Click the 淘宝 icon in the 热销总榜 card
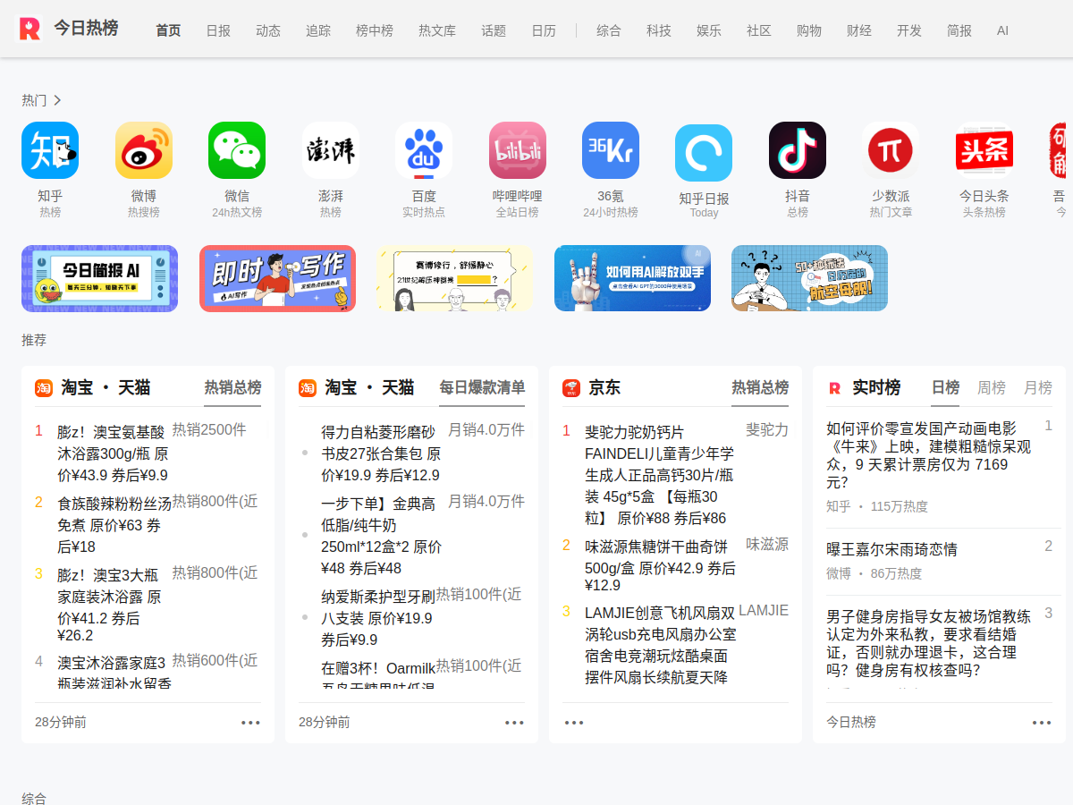The width and height of the screenshot is (1073, 805). (x=44, y=387)
